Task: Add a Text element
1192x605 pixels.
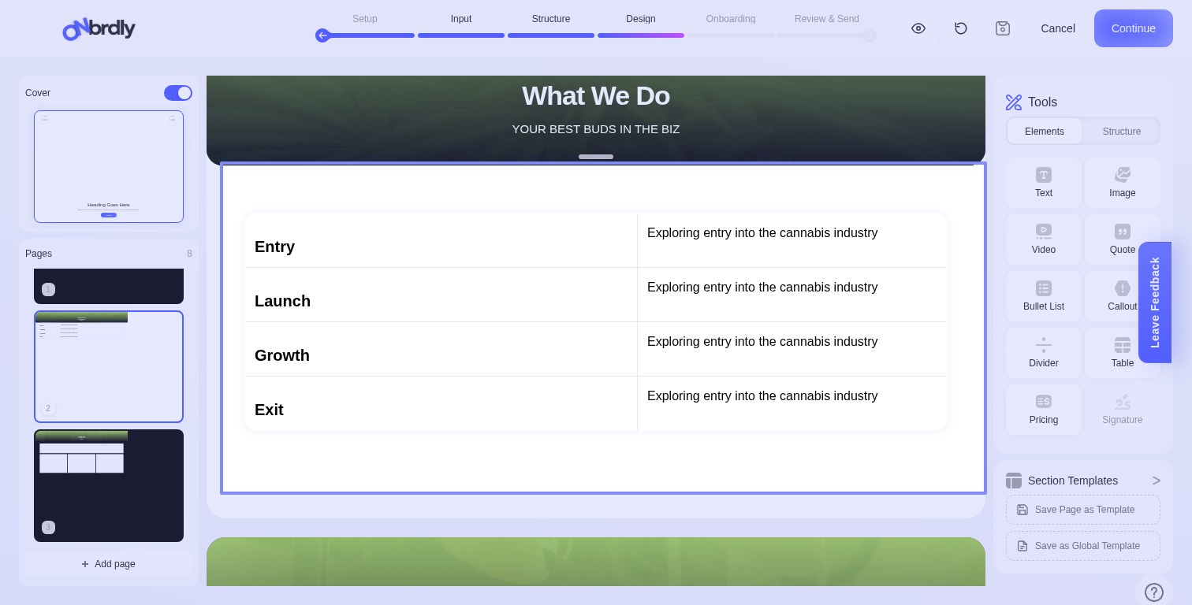Action: click(x=1043, y=183)
